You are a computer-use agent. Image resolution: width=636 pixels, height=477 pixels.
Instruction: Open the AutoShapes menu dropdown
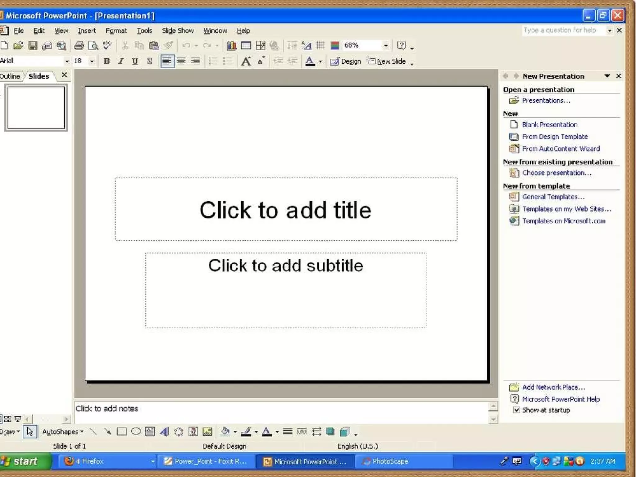(63, 432)
